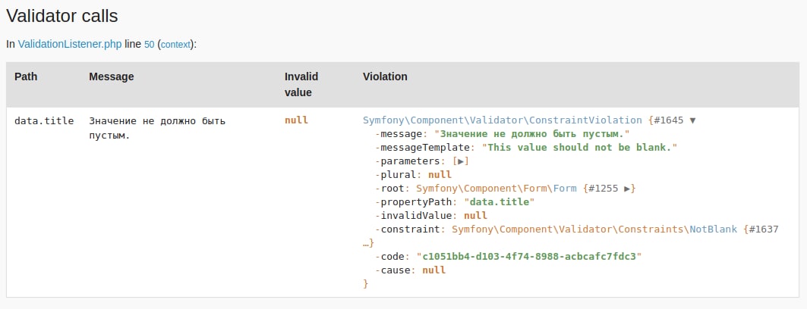Expand the NotBlank constraint ellipsis

pos(368,243)
